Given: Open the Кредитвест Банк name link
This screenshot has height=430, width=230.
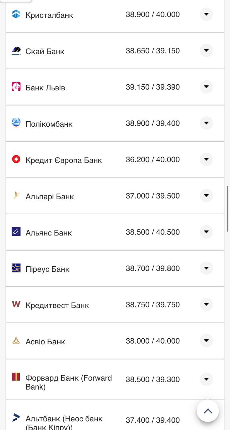Looking at the screenshot, I should [x=57, y=305].
